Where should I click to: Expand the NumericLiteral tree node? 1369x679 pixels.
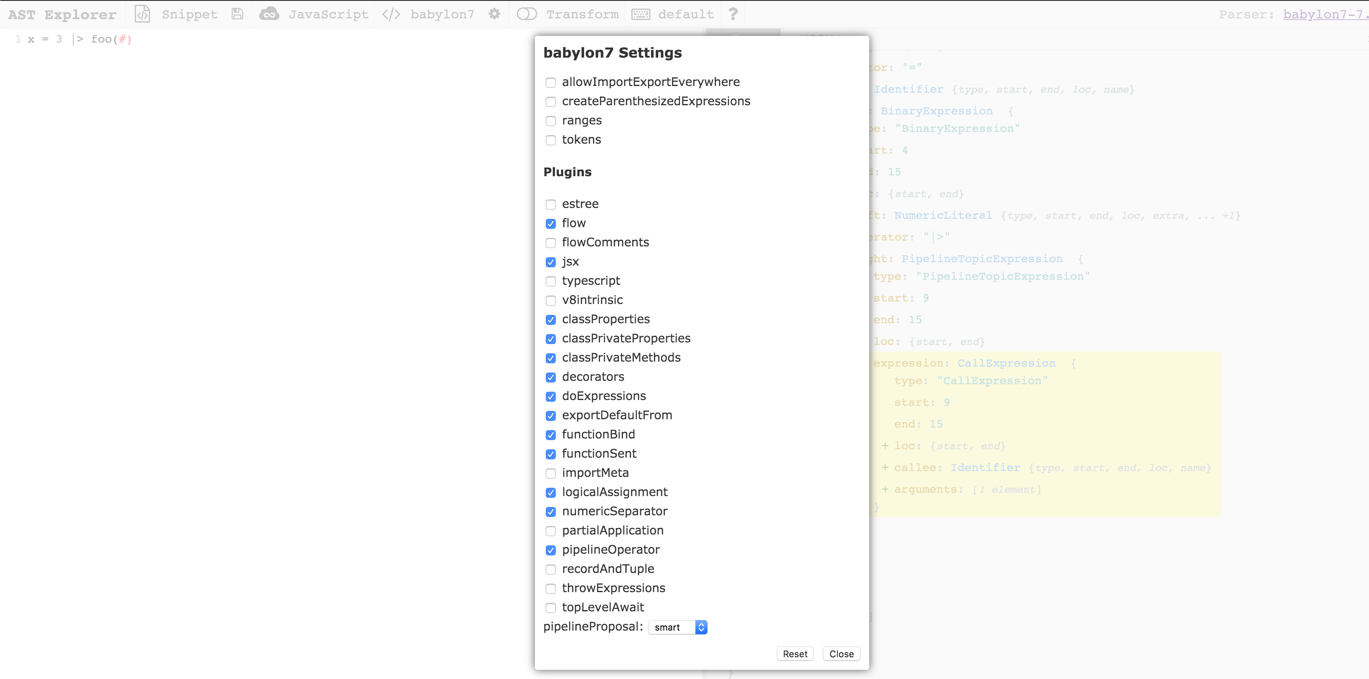click(x=943, y=215)
